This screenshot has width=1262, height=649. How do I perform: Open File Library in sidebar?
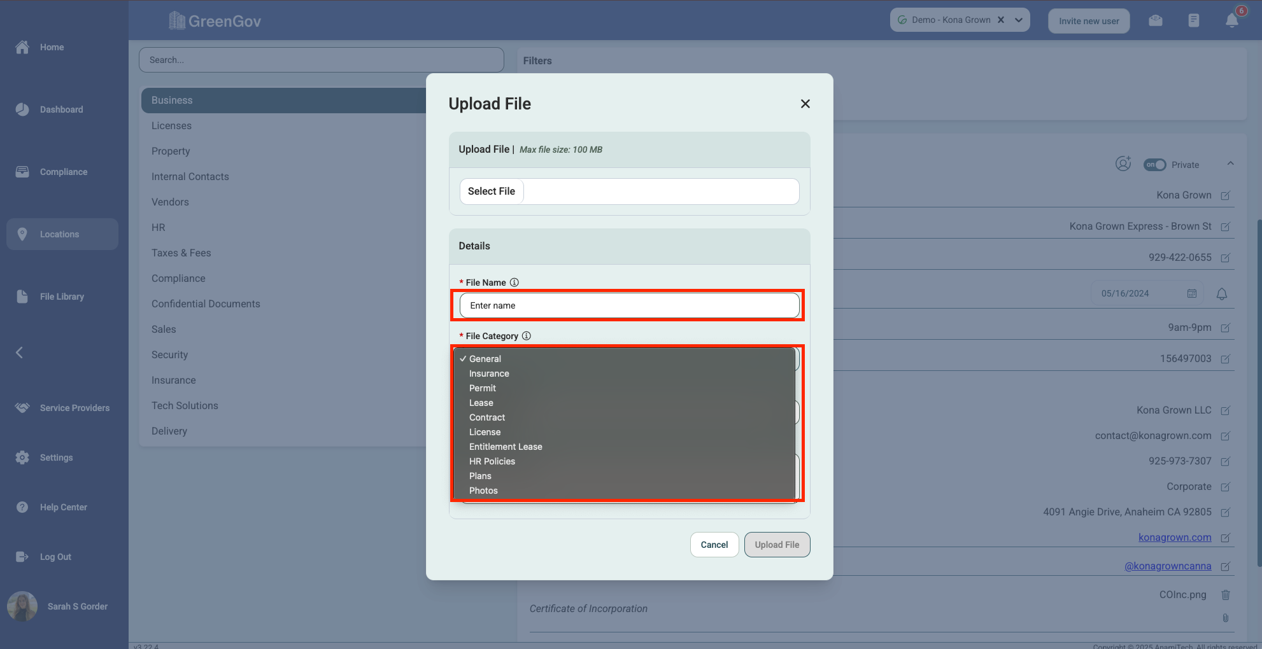[x=62, y=297]
